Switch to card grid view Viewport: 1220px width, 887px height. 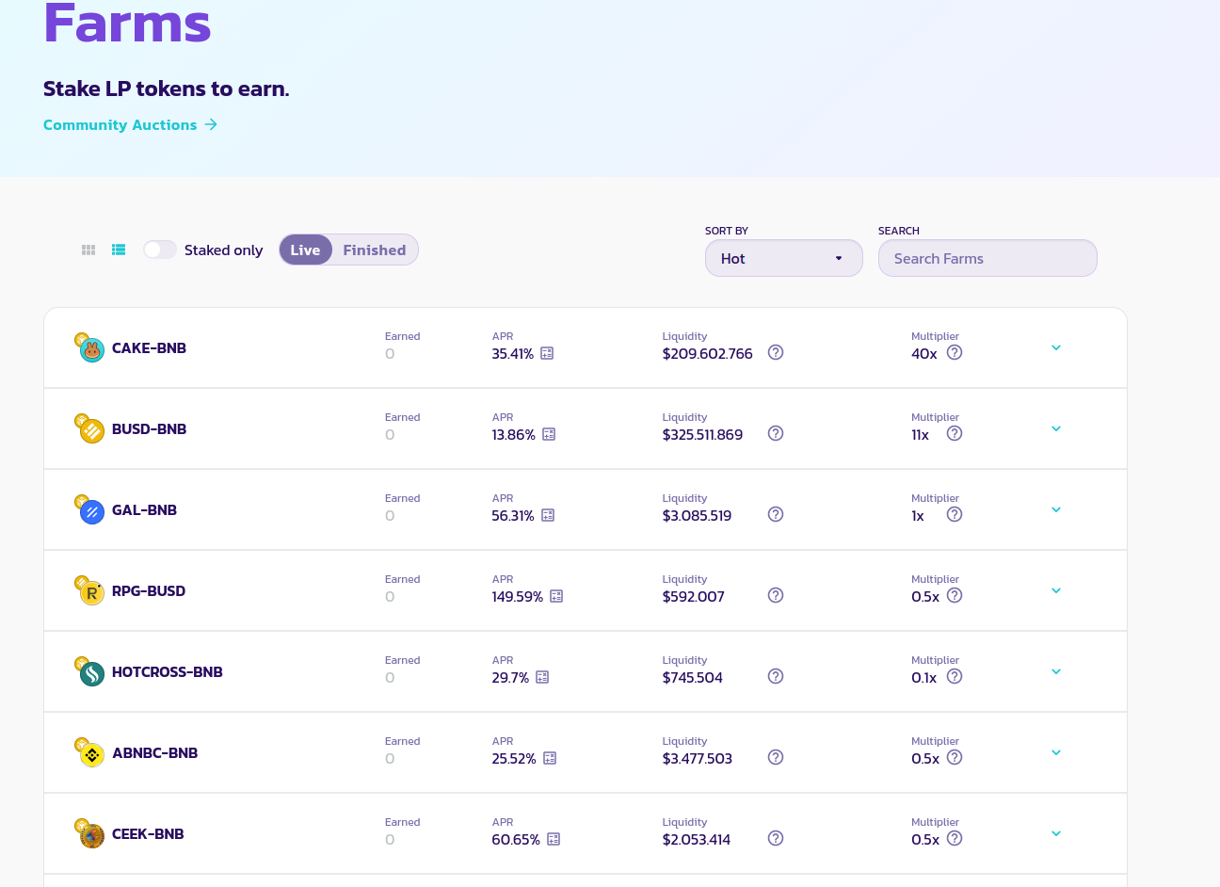[x=88, y=250]
